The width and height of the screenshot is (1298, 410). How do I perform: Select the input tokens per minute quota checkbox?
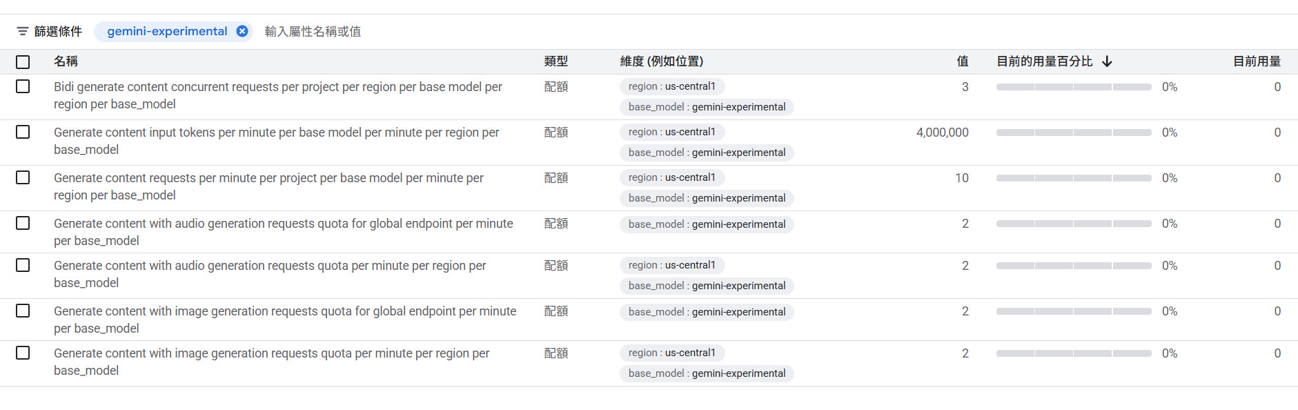23,132
